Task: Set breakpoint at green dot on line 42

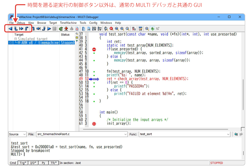Action: (94, 53)
